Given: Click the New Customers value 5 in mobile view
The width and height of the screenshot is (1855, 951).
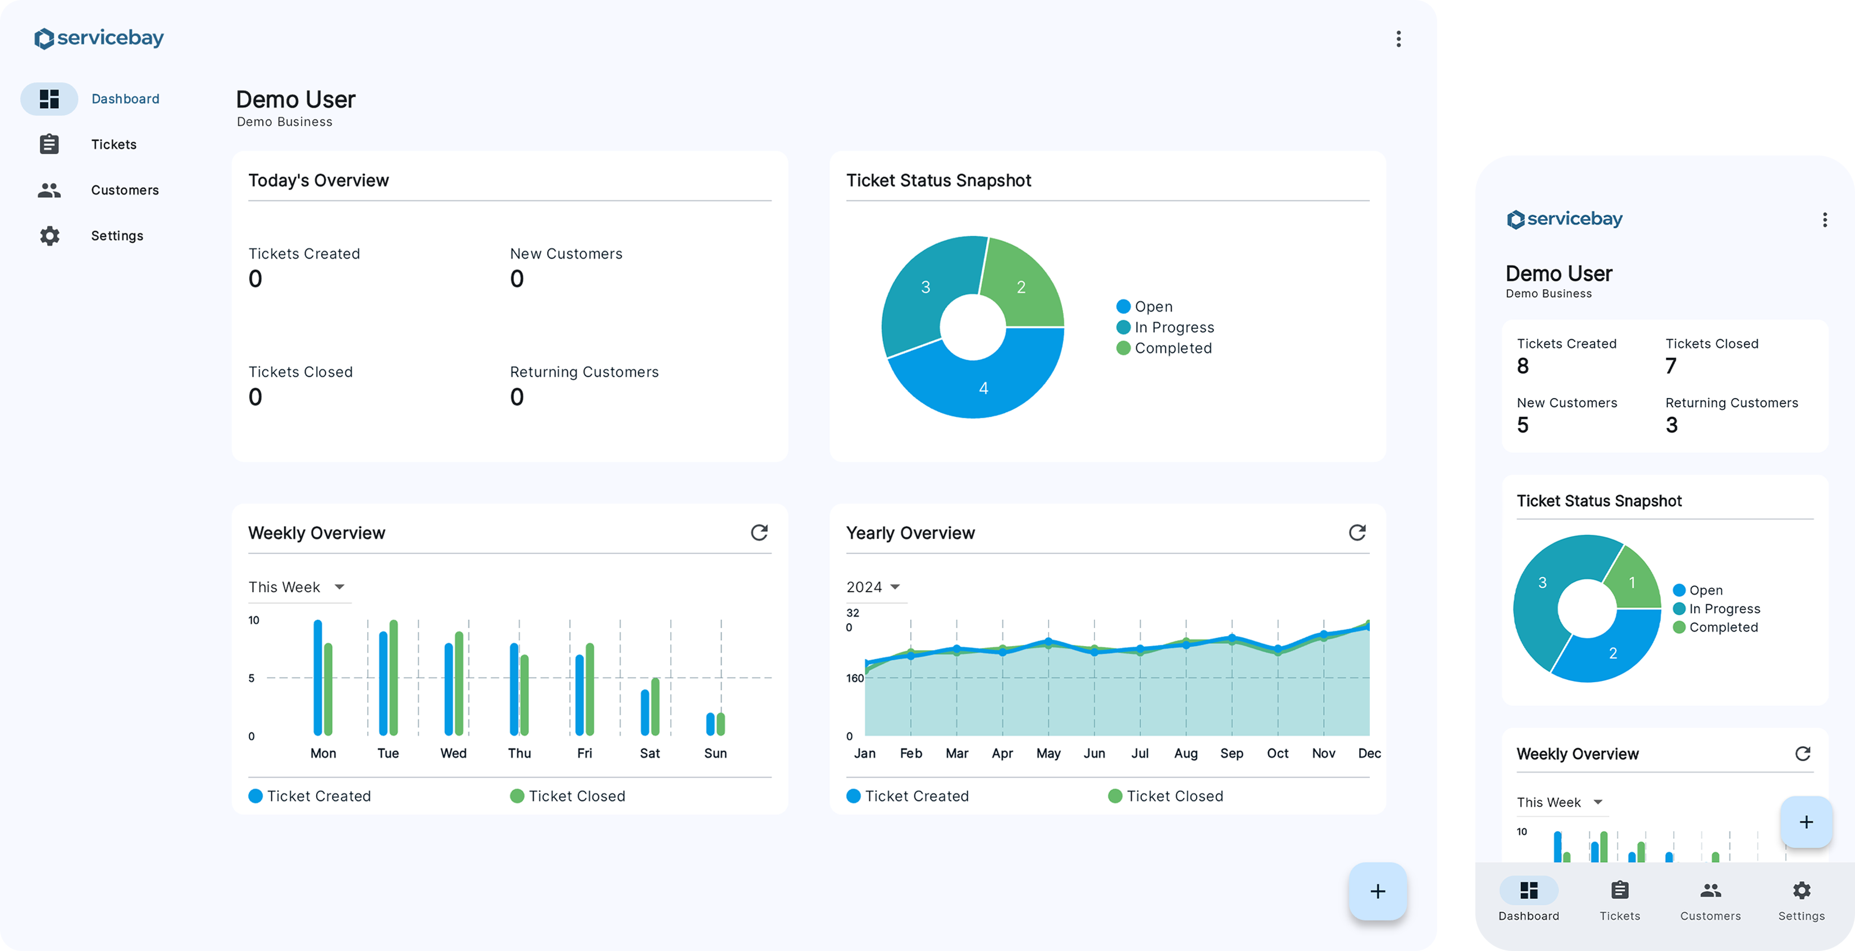Looking at the screenshot, I should pyautogui.click(x=1523, y=425).
